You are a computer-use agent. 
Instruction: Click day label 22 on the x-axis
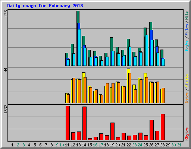129,145
